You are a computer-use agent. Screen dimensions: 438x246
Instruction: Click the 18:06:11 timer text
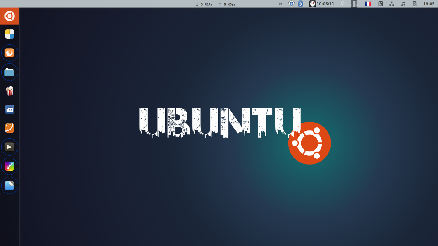click(325, 4)
